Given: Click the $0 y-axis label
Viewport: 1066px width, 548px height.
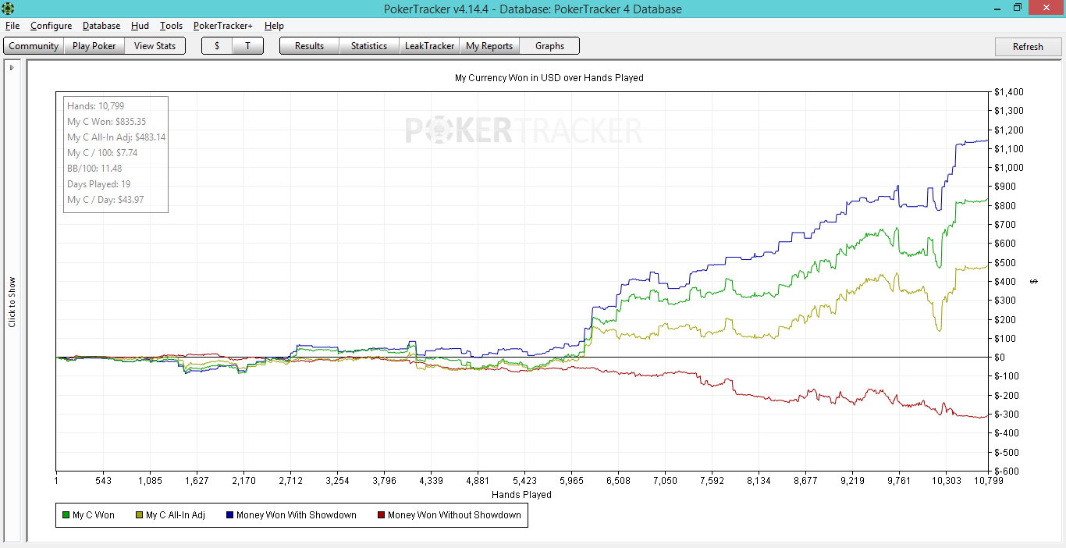Looking at the screenshot, I should (x=1001, y=358).
